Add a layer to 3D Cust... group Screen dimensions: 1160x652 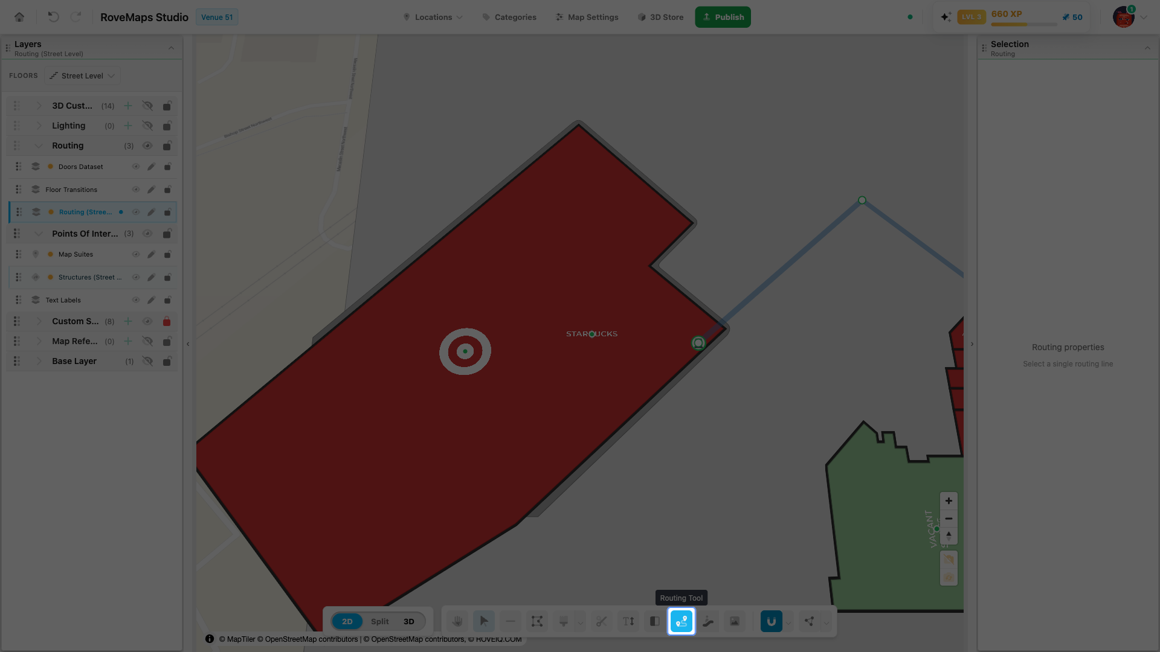[128, 106]
